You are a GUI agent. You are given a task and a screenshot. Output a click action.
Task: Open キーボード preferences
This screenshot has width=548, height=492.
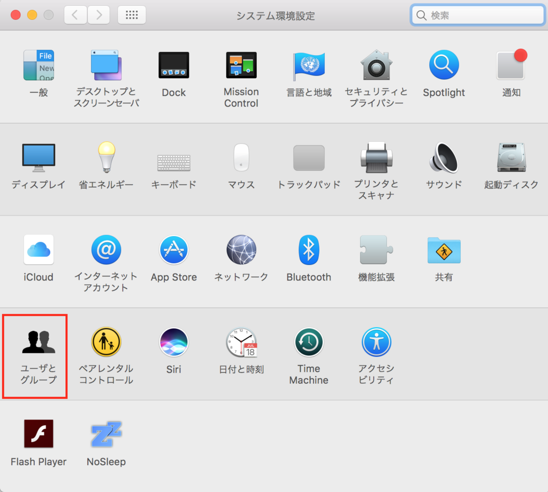(174, 163)
